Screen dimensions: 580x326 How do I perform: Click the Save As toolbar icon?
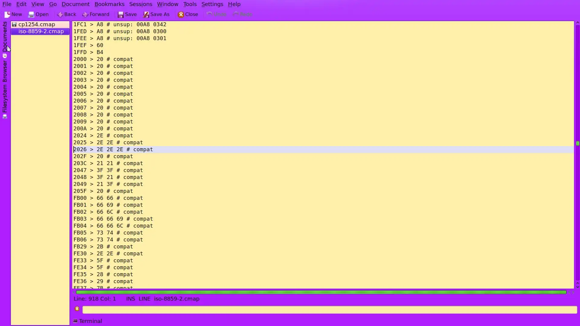[146, 14]
